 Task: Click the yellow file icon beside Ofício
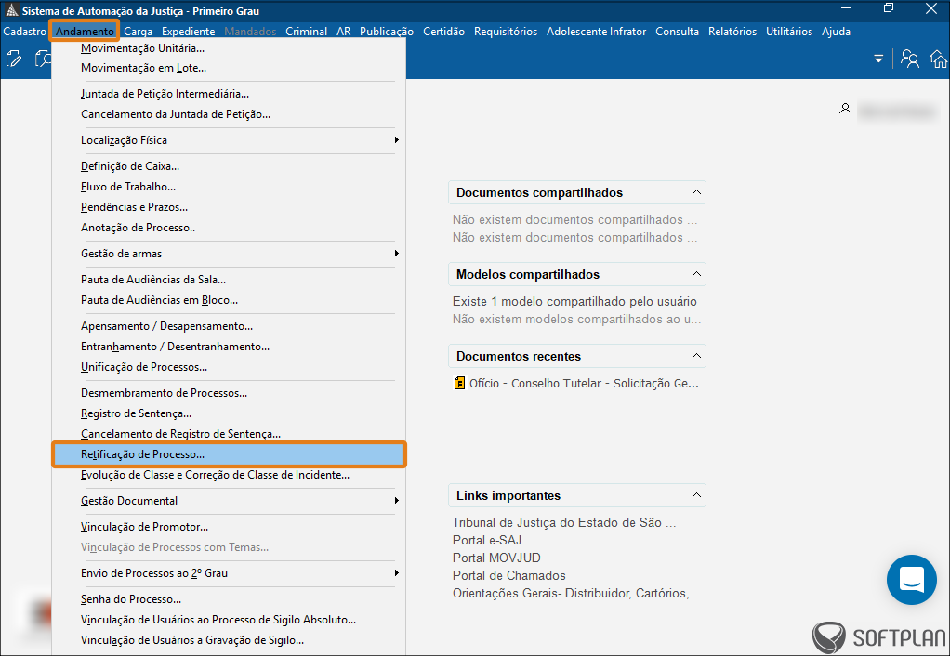pos(459,383)
